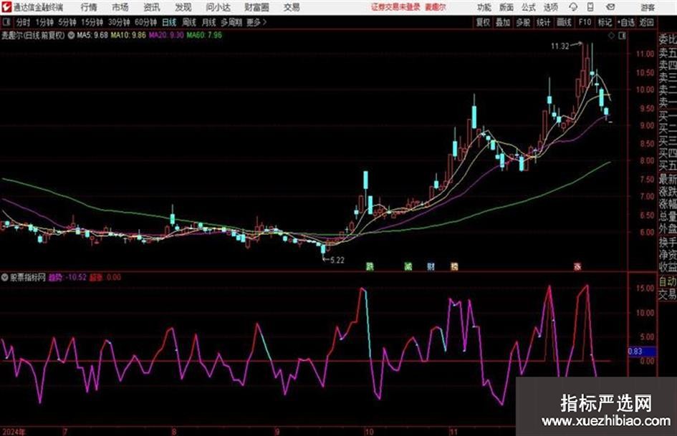This screenshot has height=436, width=677.
Task: Click the 标记 mark button
Action: [x=605, y=22]
